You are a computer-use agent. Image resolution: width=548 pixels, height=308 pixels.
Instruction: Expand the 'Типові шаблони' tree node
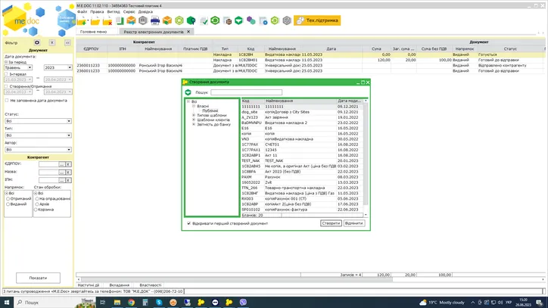(195, 115)
